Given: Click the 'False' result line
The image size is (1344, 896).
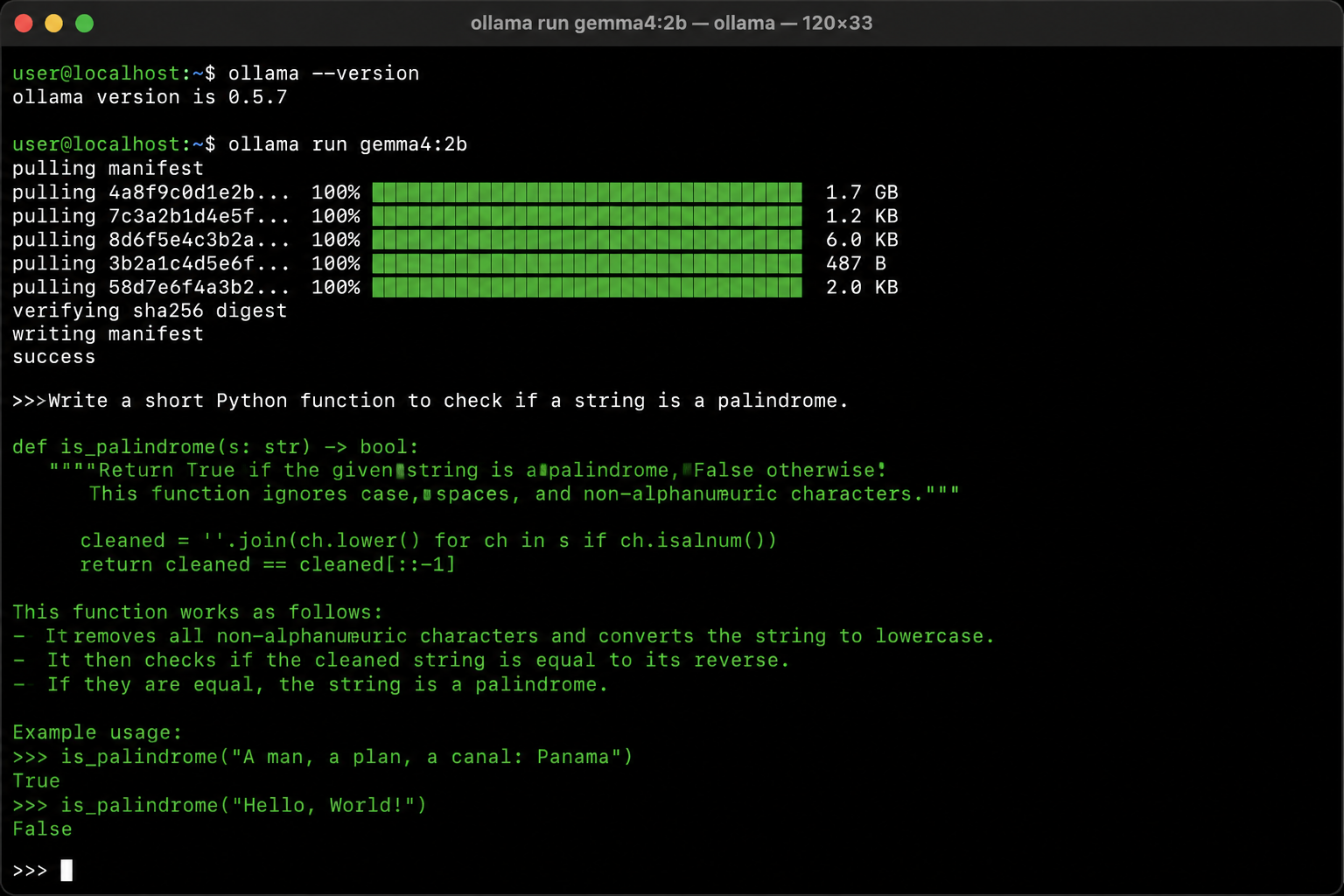Looking at the screenshot, I should click(42, 829).
